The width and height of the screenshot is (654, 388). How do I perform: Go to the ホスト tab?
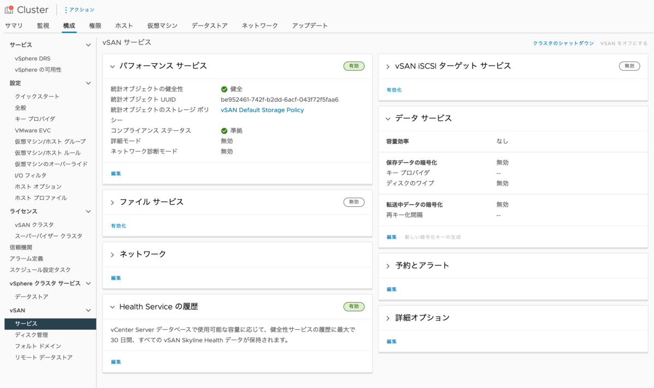pos(124,26)
